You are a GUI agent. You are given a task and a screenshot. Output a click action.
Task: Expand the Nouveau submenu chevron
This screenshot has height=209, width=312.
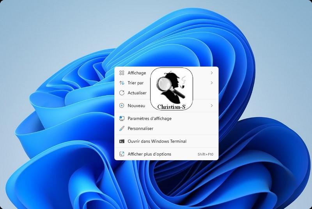pos(212,106)
